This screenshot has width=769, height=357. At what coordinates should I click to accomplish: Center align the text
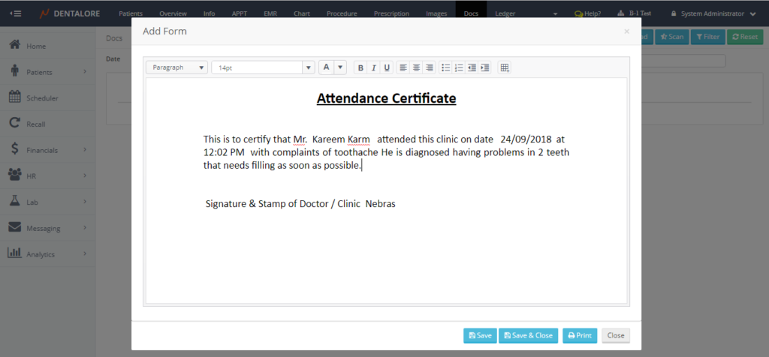[416, 67]
